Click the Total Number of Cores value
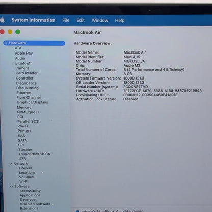Image resolution: width=212 pixels, height=212 pixels. tap(154, 70)
